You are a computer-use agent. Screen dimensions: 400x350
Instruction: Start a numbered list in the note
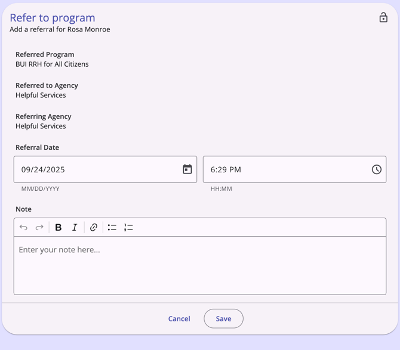tap(128, 227)
